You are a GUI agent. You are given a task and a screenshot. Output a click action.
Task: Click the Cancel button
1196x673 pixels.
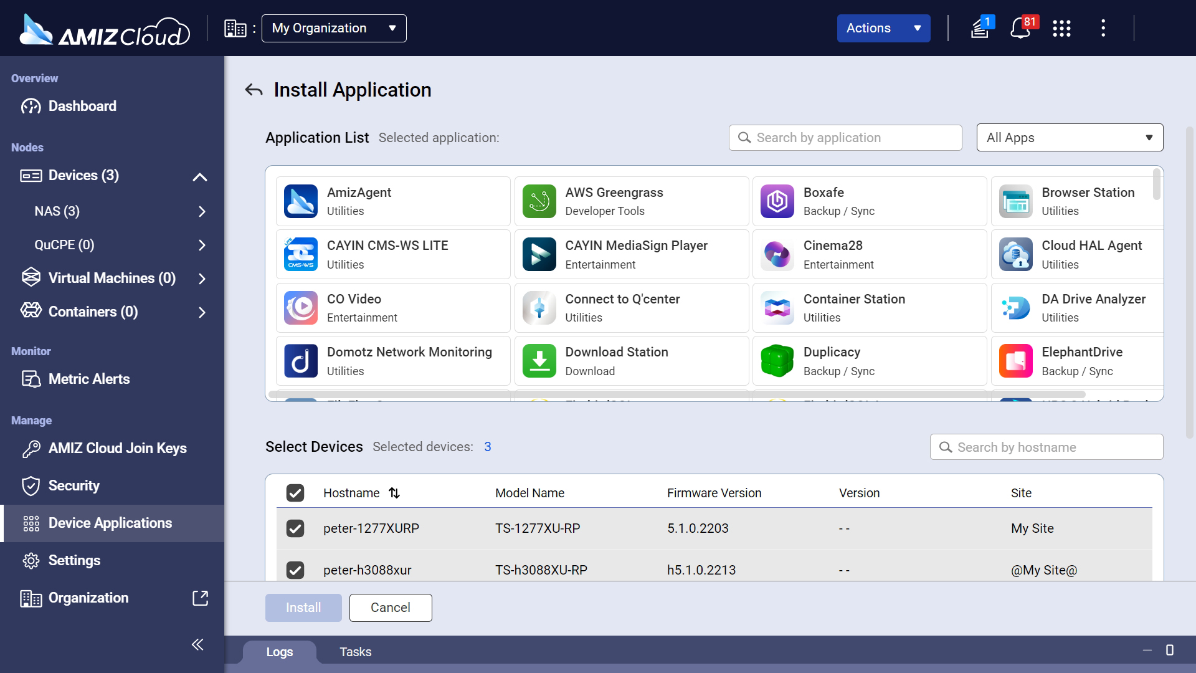click(391, 608)
